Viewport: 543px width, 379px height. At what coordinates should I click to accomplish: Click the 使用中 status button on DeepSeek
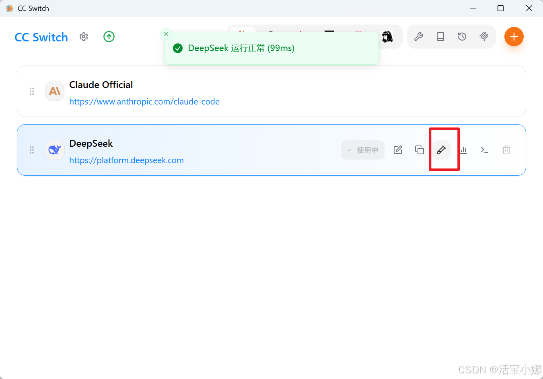pyautogui.click(x=363, y=150)
